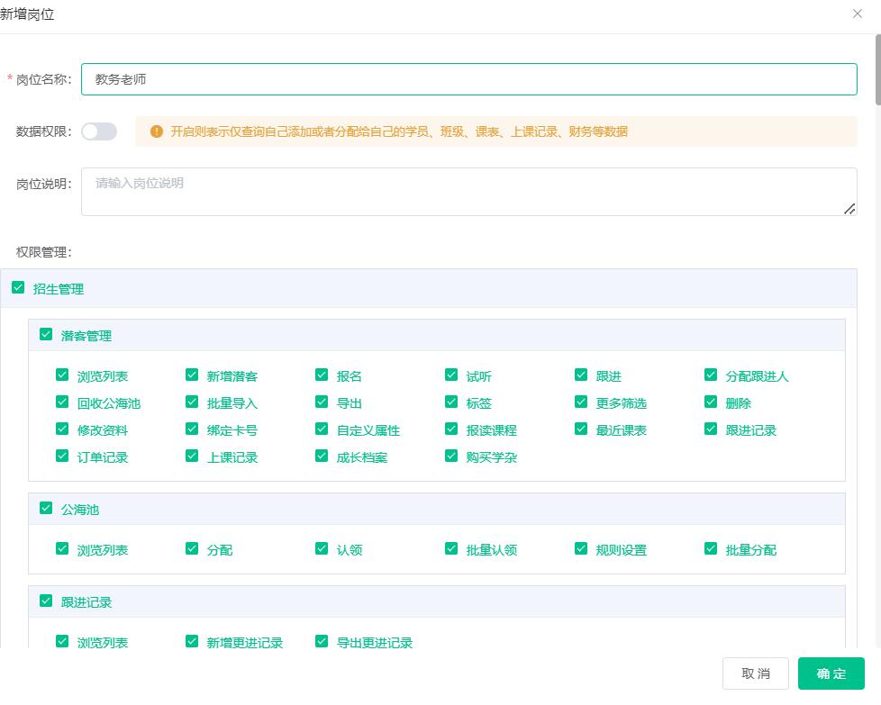Toggle the 数据权限 switch

(99, 131)
